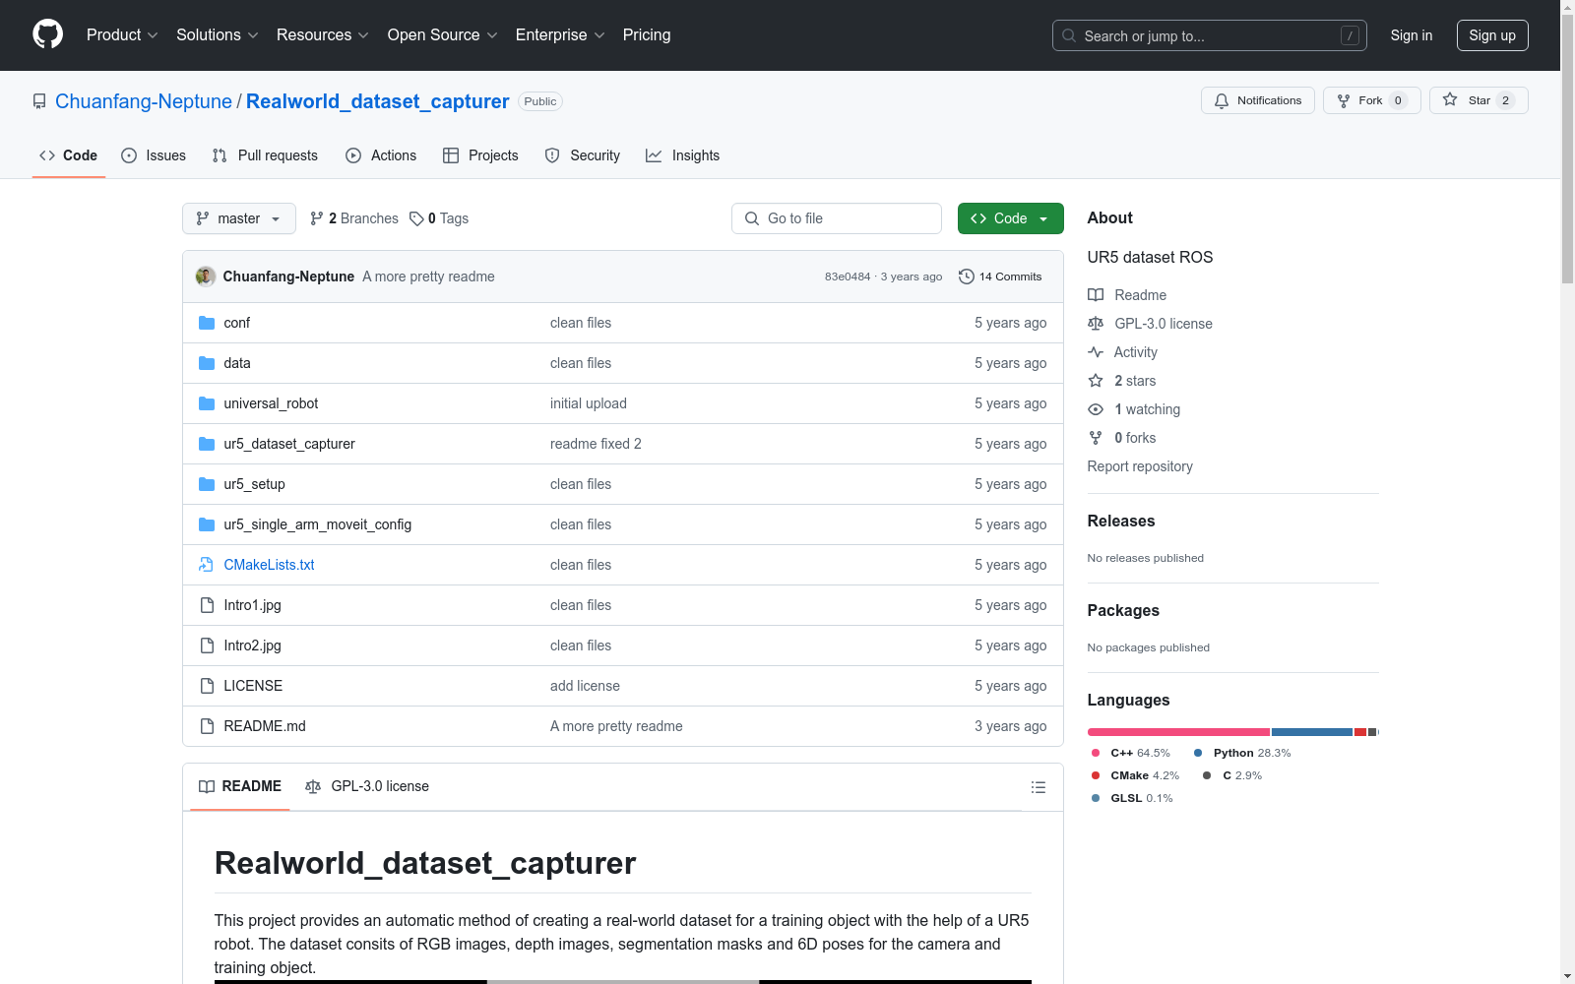Expand the Solutions menu
The image size is (1575, 984).
[x=218, y=34]
